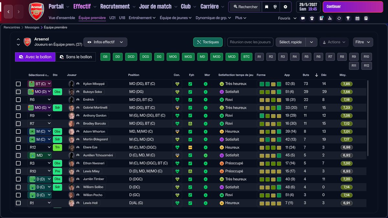Click Ebere Eze's Trn status badge
The image size is (388, 218).
coord(57,147)
